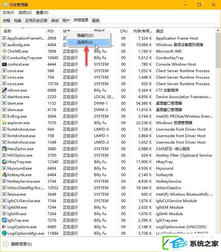Click the vertical scrollbar thumb
This screenshot has height=252, width=221.
pyautogui.click(x=218, y=50)
